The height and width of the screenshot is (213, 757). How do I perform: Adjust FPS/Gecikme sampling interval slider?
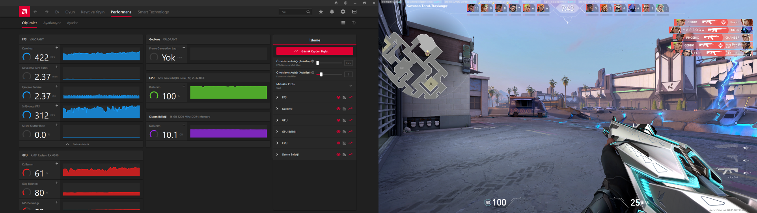(x=329, y=63)
